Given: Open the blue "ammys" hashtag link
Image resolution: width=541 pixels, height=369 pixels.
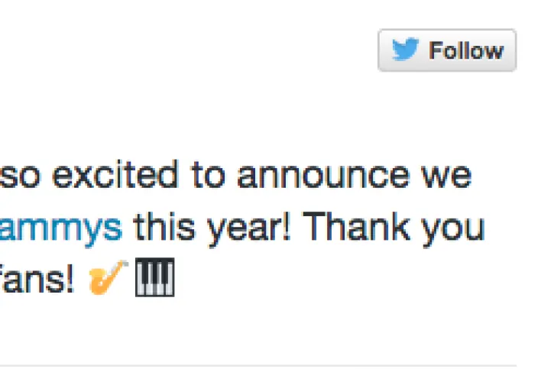Looking at the screenshot, I should [61, 228].
